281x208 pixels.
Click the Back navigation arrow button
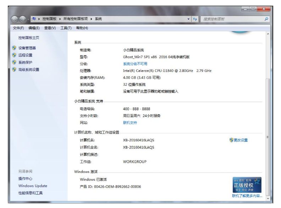15,19
